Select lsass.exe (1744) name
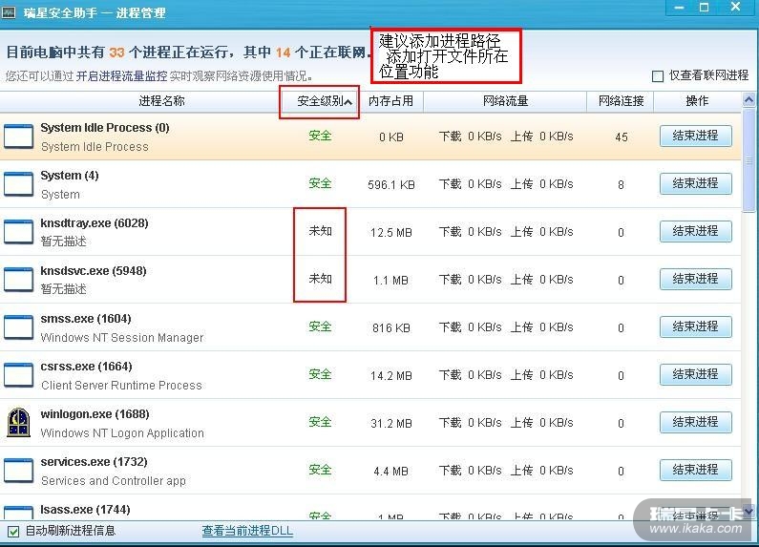Viewport: 759px width, 547px height. coord(85,510)
